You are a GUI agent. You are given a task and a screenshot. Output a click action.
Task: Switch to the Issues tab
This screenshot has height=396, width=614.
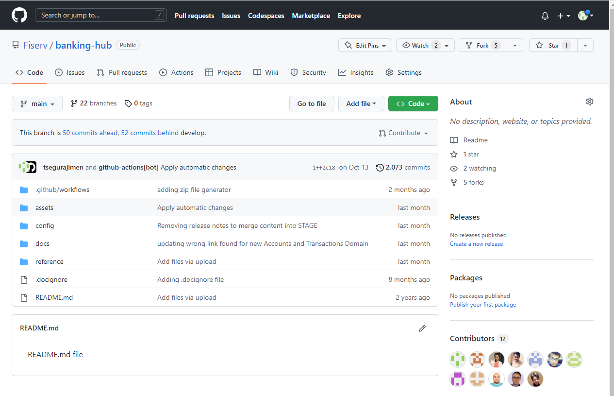coord(70,72)
